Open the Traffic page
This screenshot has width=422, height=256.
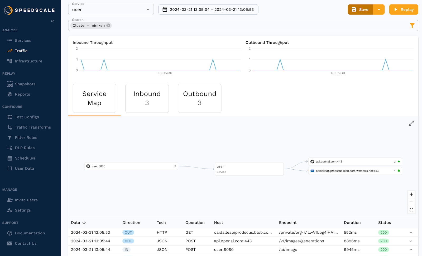[x=21, y=51]
